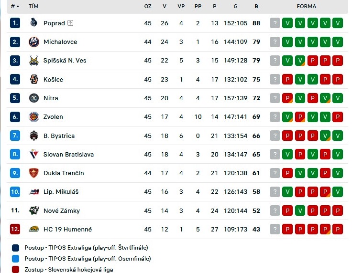Click the promotion arrow icon beside Poprad
The height and width of the screenshot is (273, 352).
click(x=70, y=23)
